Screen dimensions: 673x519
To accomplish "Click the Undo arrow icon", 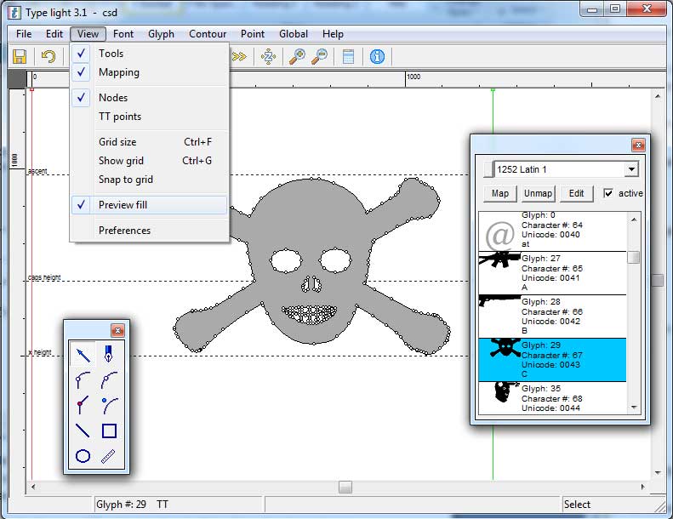I will 48,57.
